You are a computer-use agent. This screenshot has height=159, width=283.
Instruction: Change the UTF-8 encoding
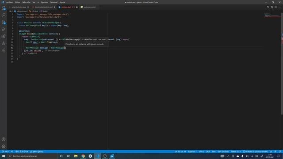pyautogui.click(x=201, y=151)
